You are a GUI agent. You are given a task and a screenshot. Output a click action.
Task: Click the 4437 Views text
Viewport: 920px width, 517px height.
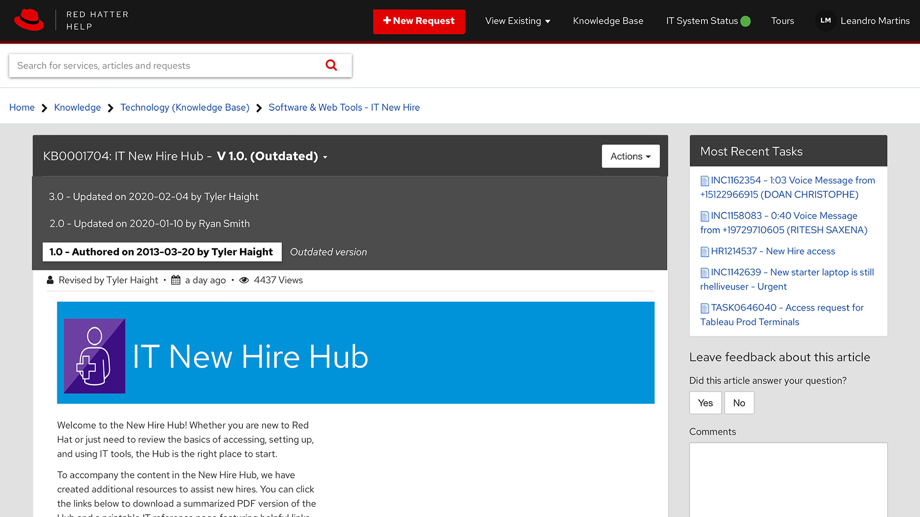coord(278,280)
